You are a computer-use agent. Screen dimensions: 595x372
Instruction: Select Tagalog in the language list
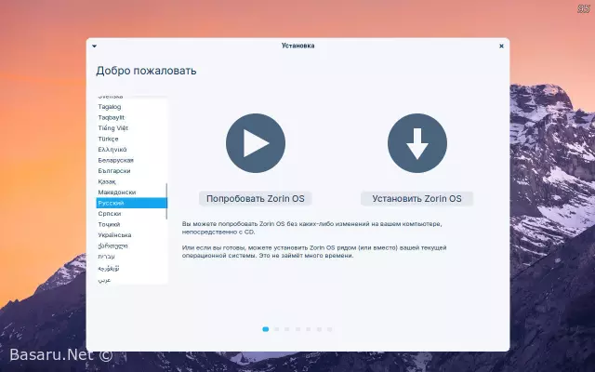[x=131, y=107]
